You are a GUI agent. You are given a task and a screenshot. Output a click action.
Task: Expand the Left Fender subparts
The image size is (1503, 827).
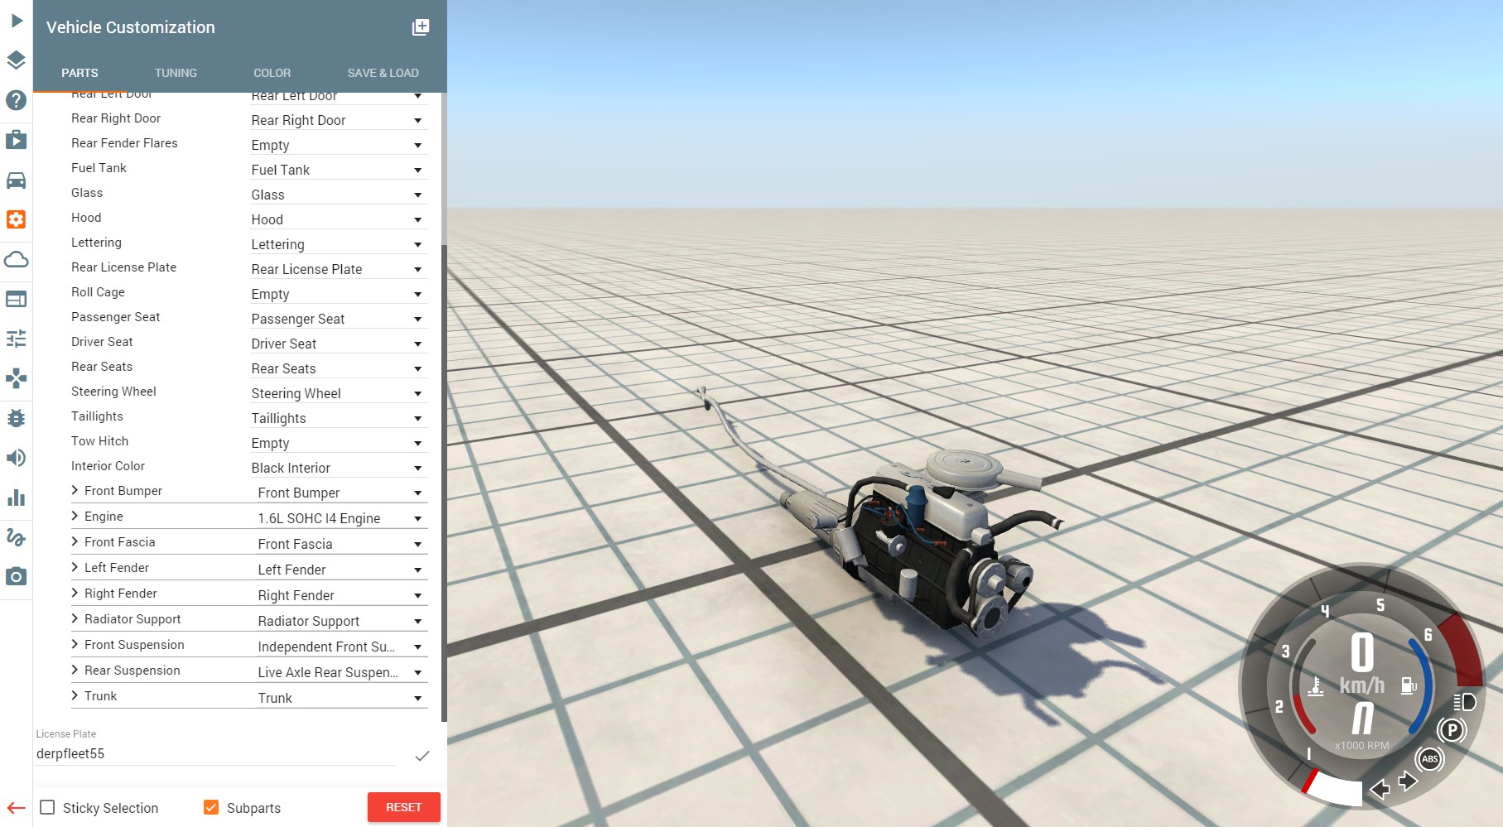click(x=75, y=567)
